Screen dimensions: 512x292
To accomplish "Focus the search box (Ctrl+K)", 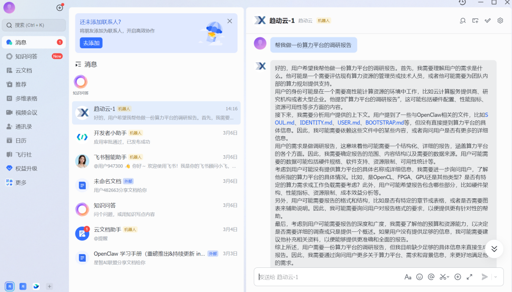I will pyautogui.click(x=34, y=25).
